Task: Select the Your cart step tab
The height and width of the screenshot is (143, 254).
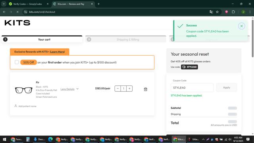Action: point(42,39)
